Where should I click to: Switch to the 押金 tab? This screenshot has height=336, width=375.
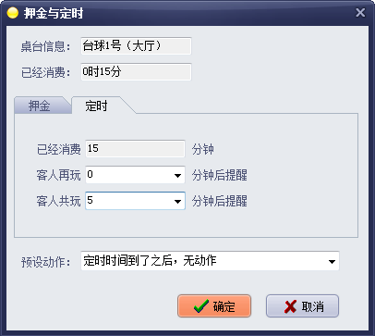click(x=40, y=106)
